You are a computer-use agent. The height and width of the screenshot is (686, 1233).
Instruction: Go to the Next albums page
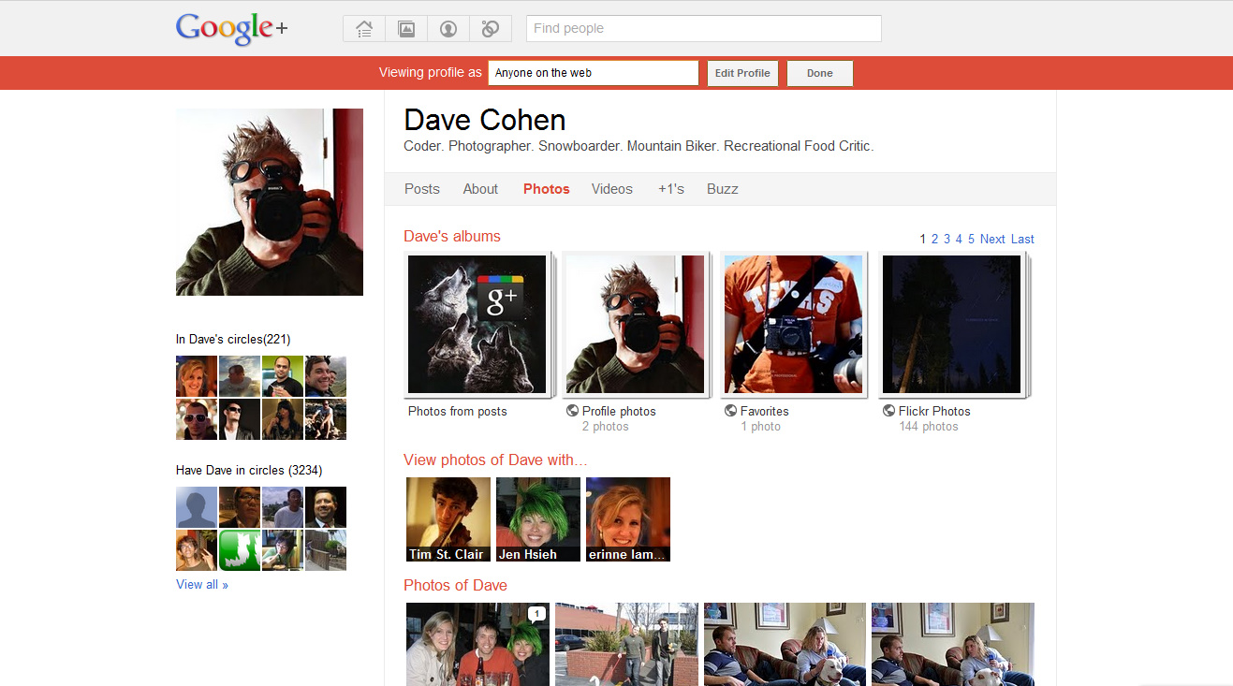(992, 239)
